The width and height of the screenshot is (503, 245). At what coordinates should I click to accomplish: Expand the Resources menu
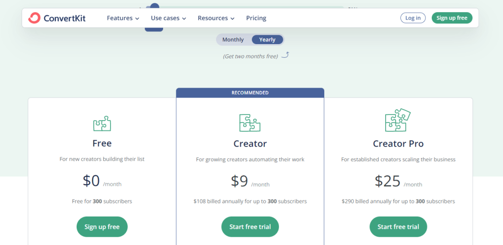coord(216,18)
